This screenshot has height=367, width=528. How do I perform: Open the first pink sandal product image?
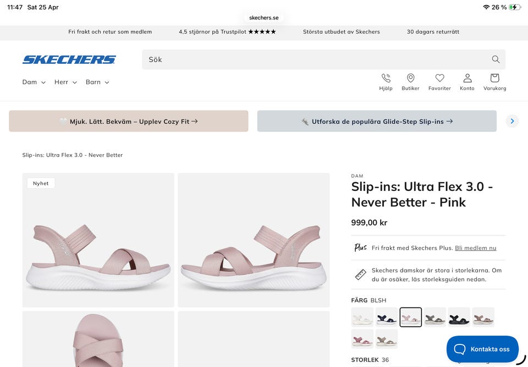98,240
